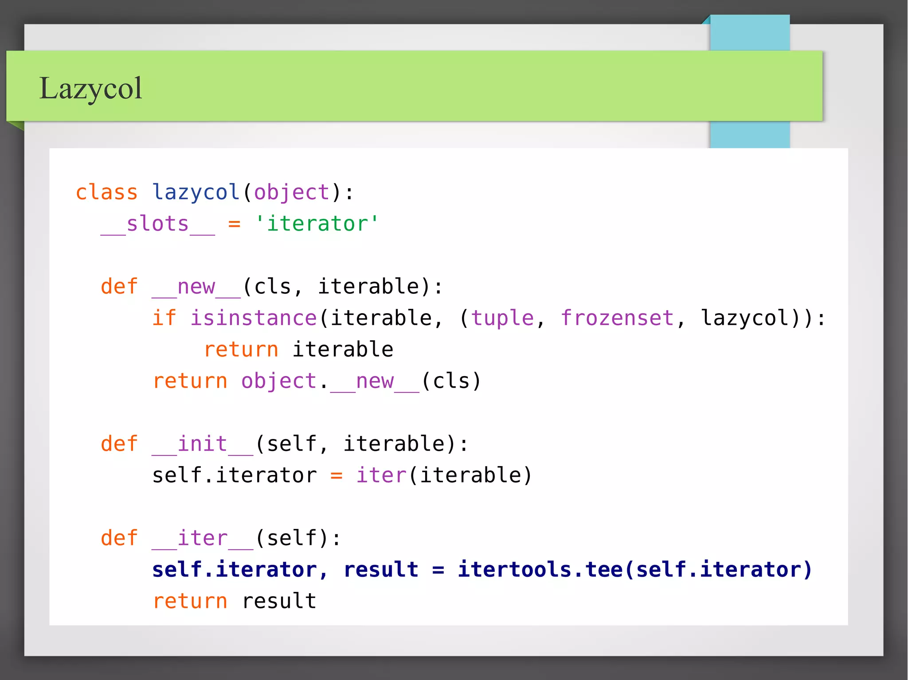Click the line 'def __new__(cls, iterable):'
Screen dimensions: 908x680
pos(272,287)
